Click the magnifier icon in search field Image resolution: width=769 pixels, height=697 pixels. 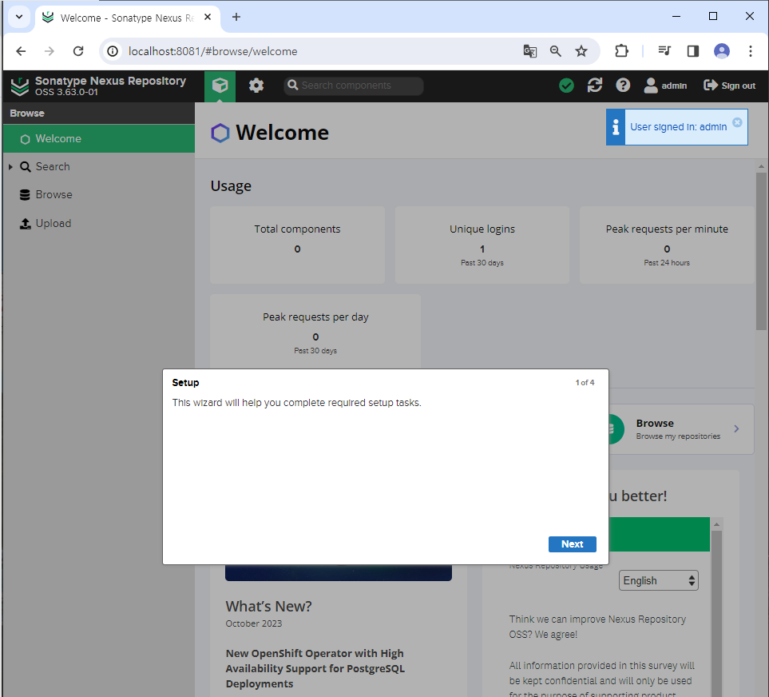coord(293,86)
